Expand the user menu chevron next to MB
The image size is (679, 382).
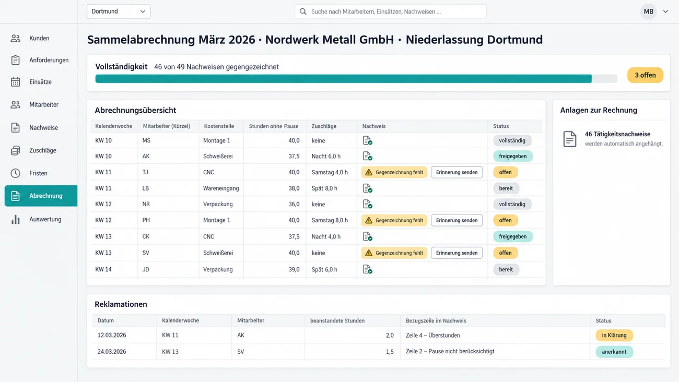point(665,11)
